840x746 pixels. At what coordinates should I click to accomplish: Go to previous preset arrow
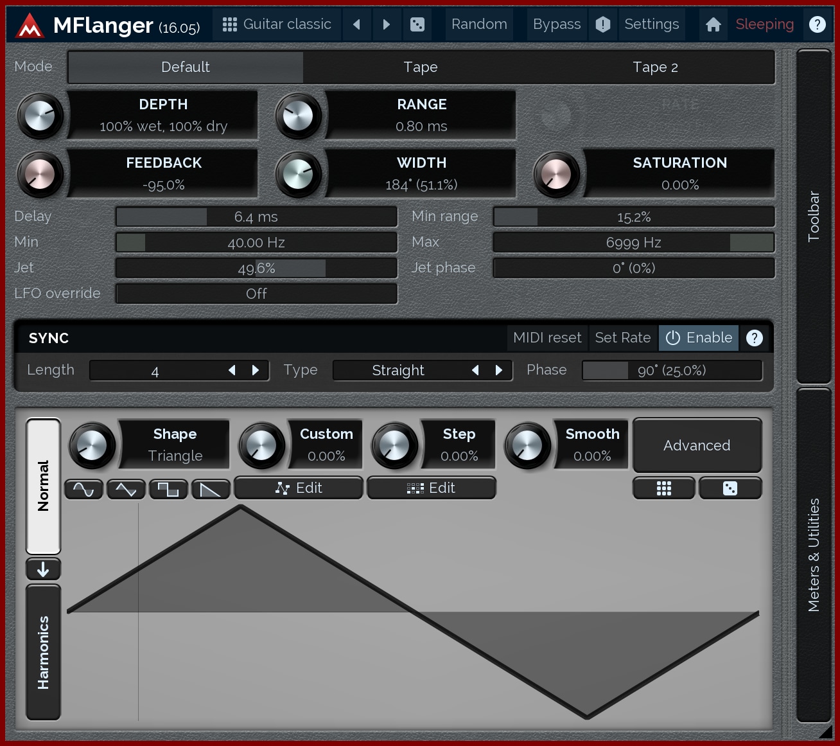(356, 24)
